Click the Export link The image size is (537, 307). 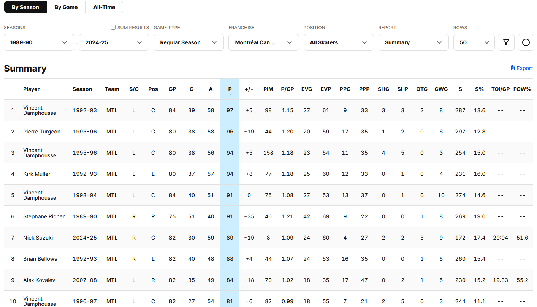point(522,68)
